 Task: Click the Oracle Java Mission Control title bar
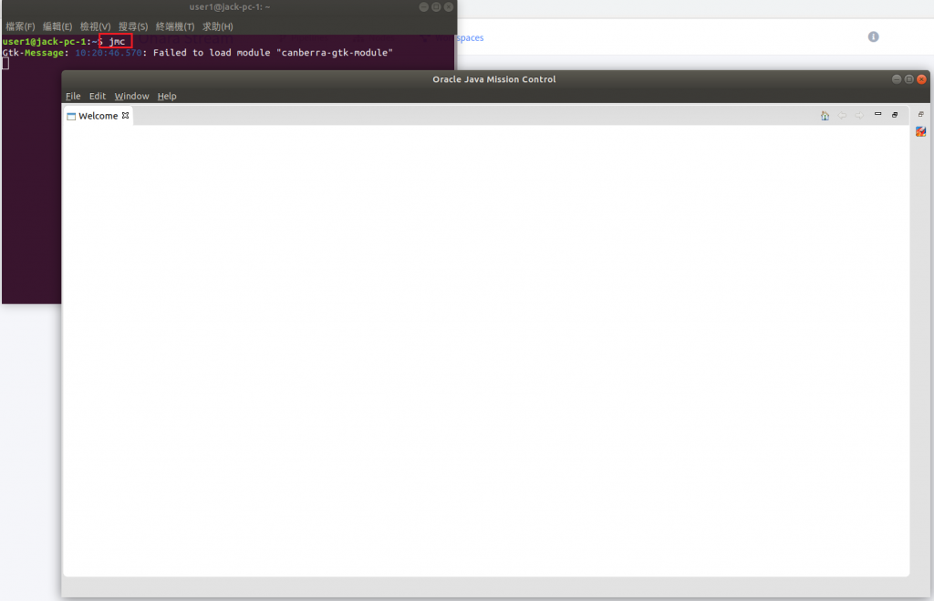coord(493,79)
